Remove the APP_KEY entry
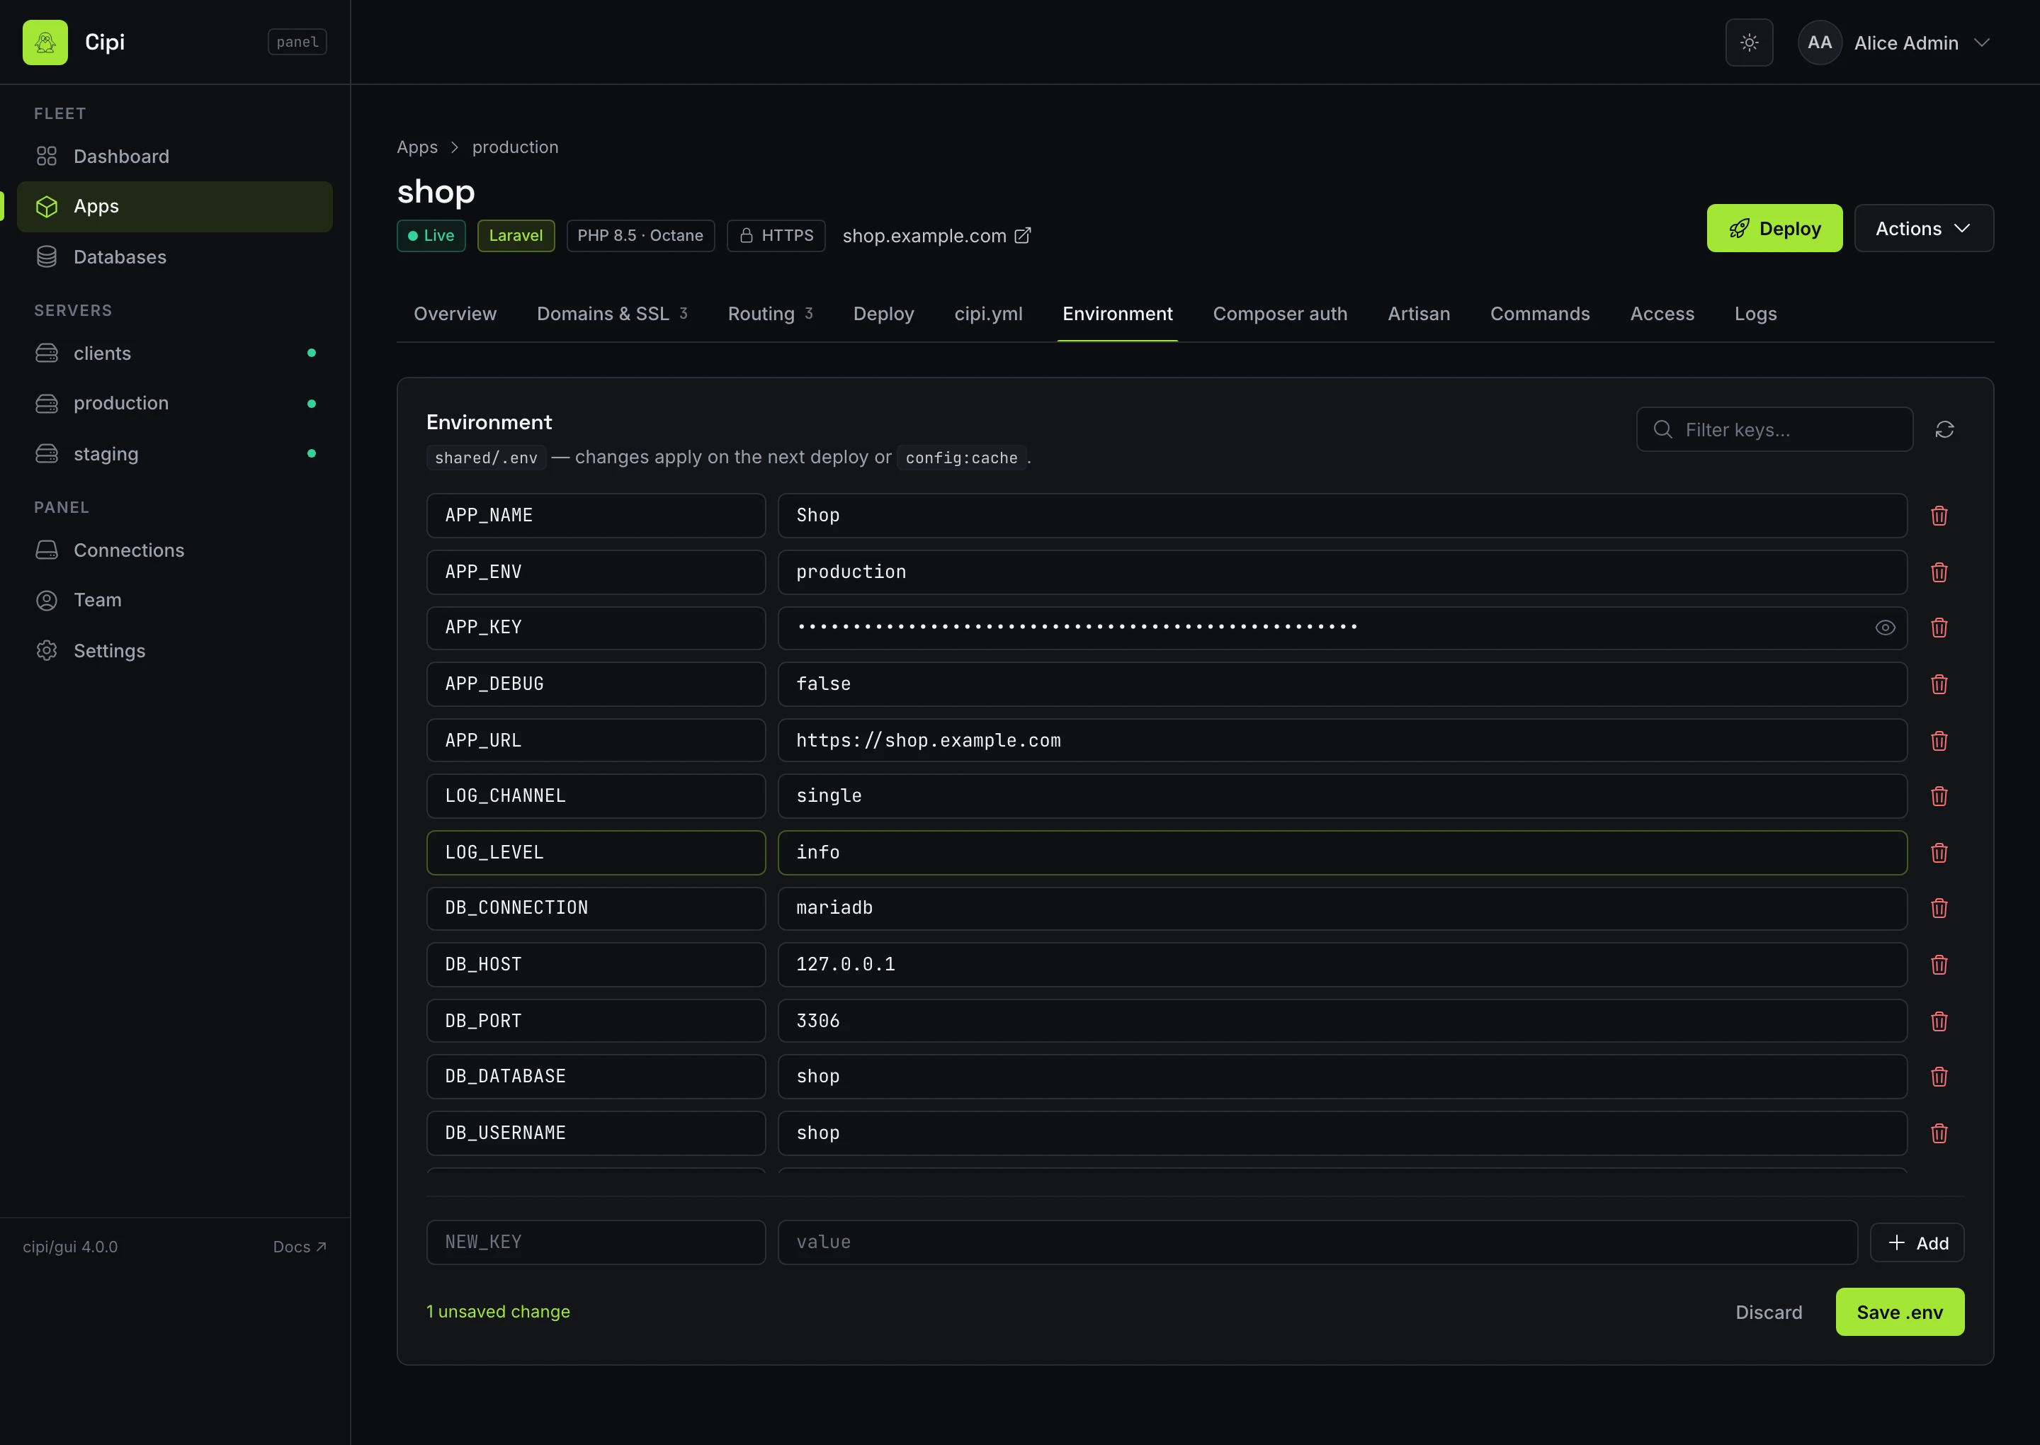The image size is (2040, 1445). [1939, 628]
